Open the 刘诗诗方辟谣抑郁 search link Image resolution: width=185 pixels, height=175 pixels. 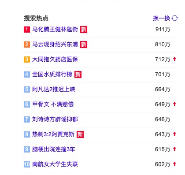[x=55, y=119]
